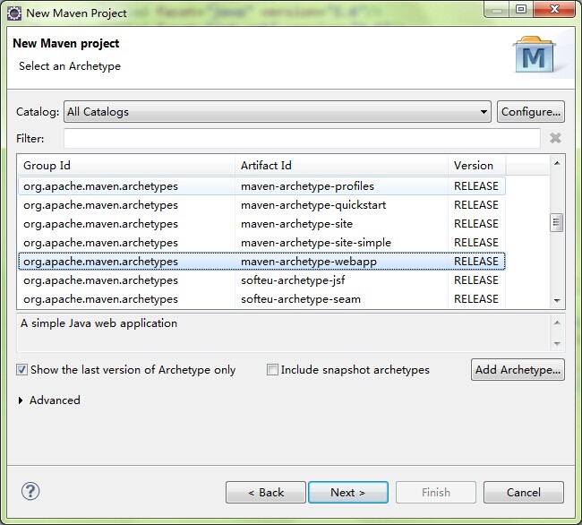Click the archetype list scroll down arrow
The height and width of the screenshot is (525, 582).
(557, 300)
